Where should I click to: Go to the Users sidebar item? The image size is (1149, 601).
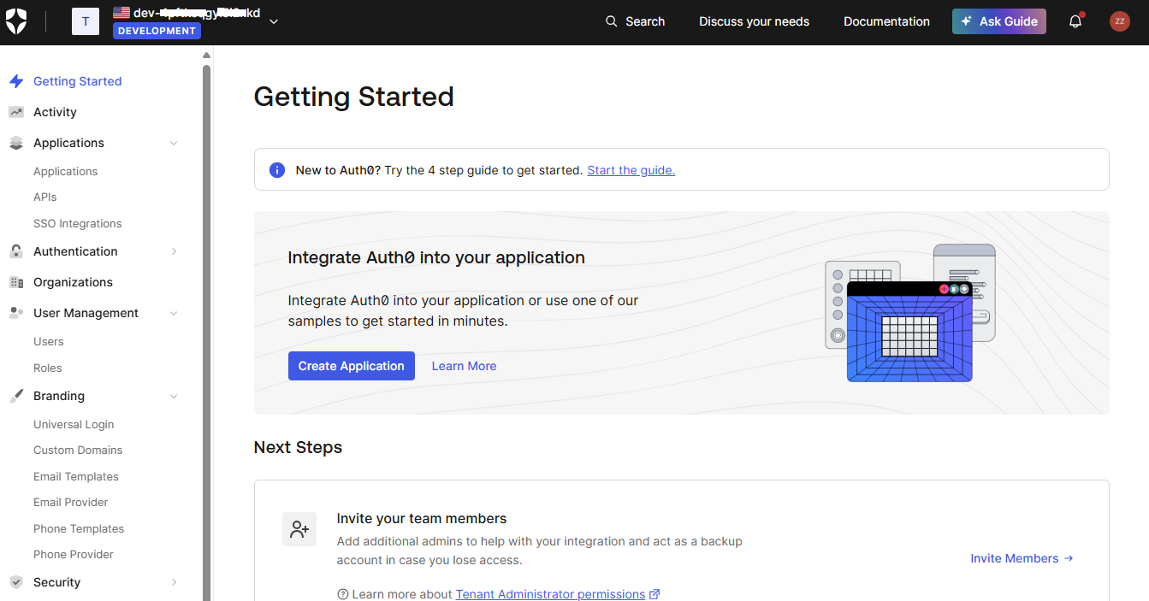pos(49,341)
